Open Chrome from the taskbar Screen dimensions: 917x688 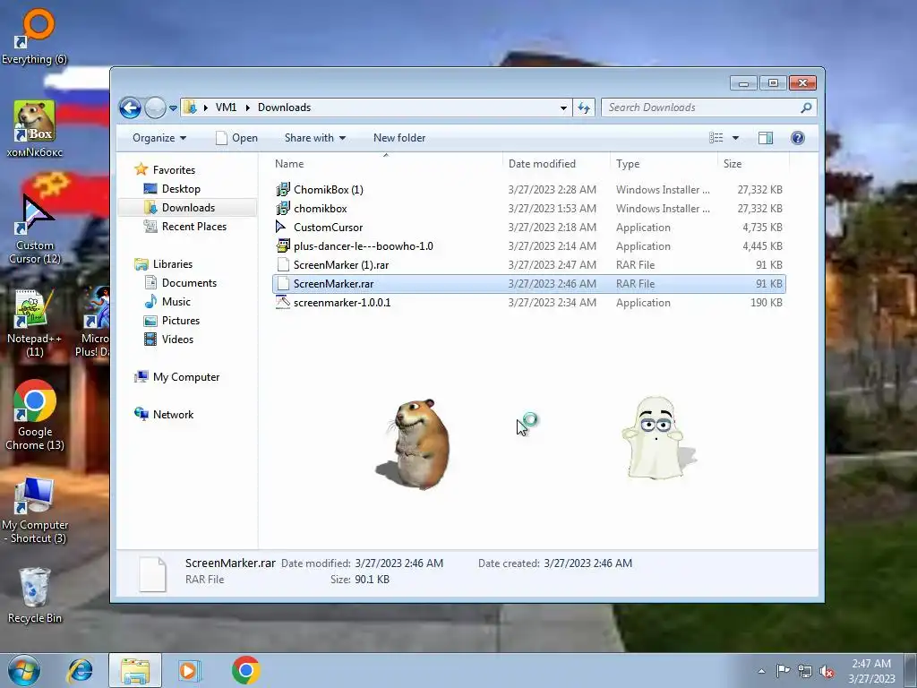pyautogui.click(x=245, y=670)
